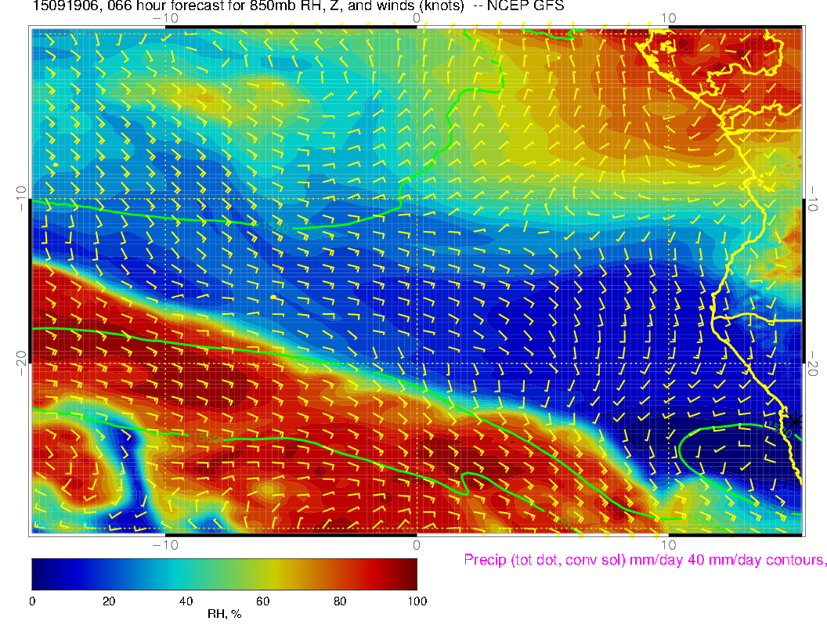This screenshot has width=827, height=639.
Task: Click the top axis longitude label 10
Action: [x=668, y=17]
